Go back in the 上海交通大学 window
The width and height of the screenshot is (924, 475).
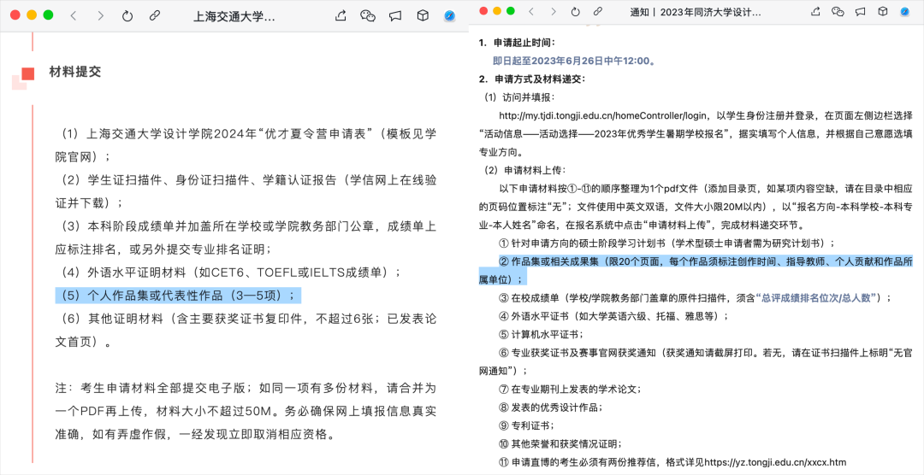pyautogui.click(x=74, y=16)
